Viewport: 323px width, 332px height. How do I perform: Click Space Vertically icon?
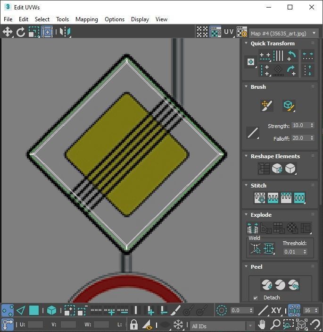tap(308, 70)
